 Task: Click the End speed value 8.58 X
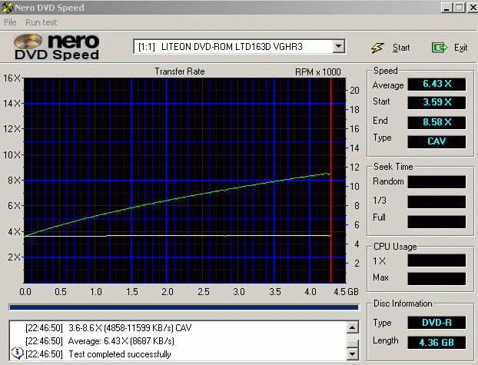[437, 122]
